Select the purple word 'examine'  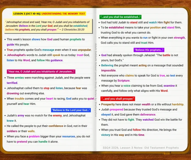tap(169, 86)
